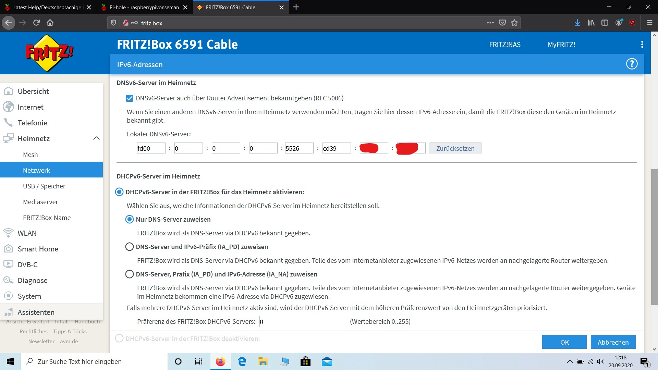
Task: Click the Cortana circle icon in taskbar
Action: pos(178,361)
